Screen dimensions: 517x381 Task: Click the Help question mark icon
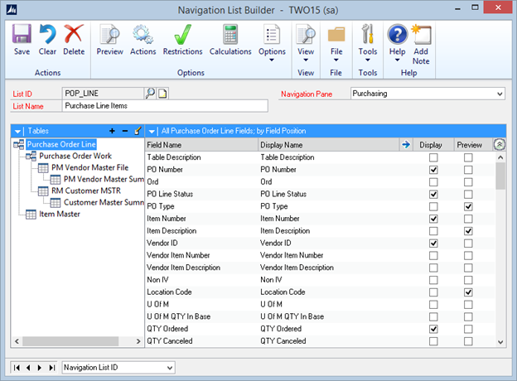coord(398,34)
